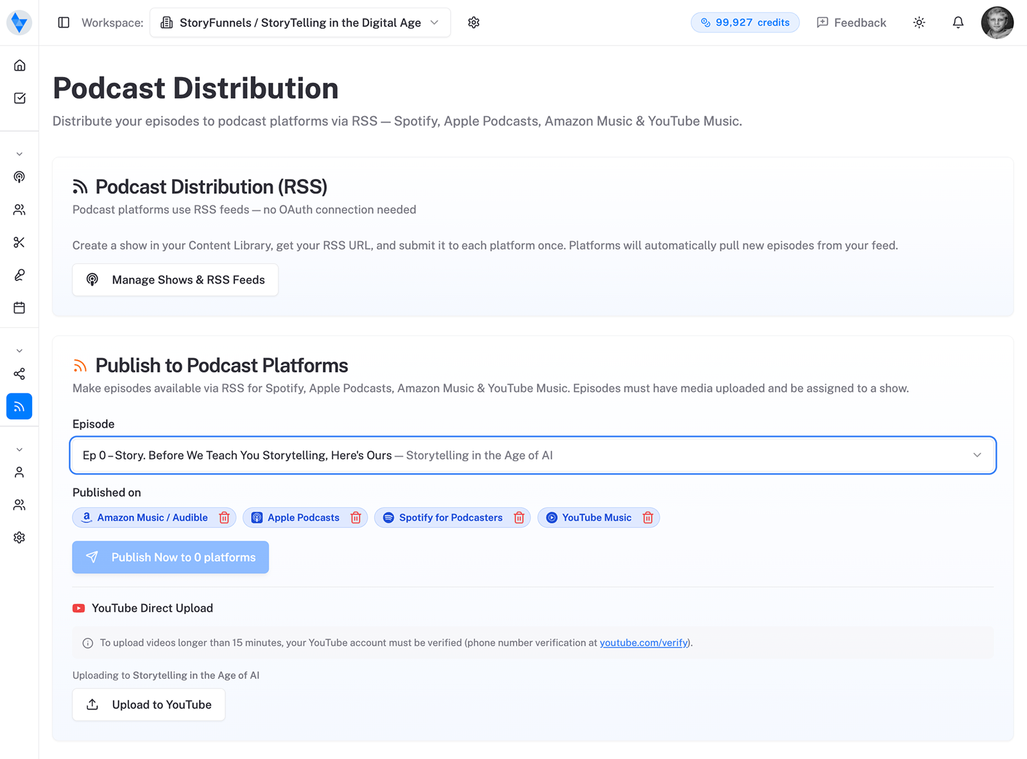
Task: Open the youtube.com/verify link
Action: click(644, 643)
